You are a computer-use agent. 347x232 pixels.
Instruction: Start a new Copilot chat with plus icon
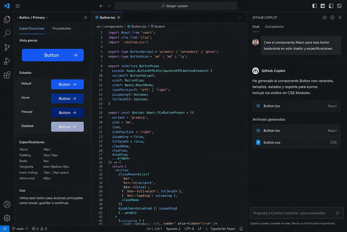point(325,17)
